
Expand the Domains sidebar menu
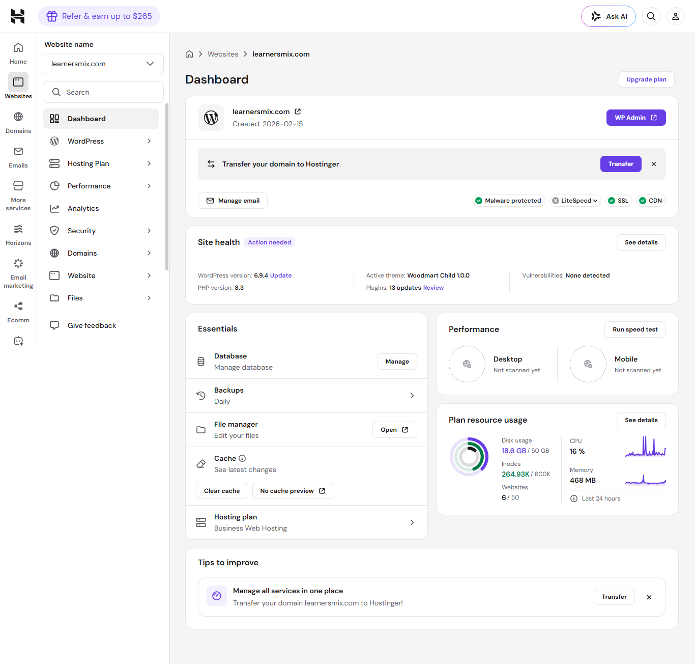click(101, 253)
